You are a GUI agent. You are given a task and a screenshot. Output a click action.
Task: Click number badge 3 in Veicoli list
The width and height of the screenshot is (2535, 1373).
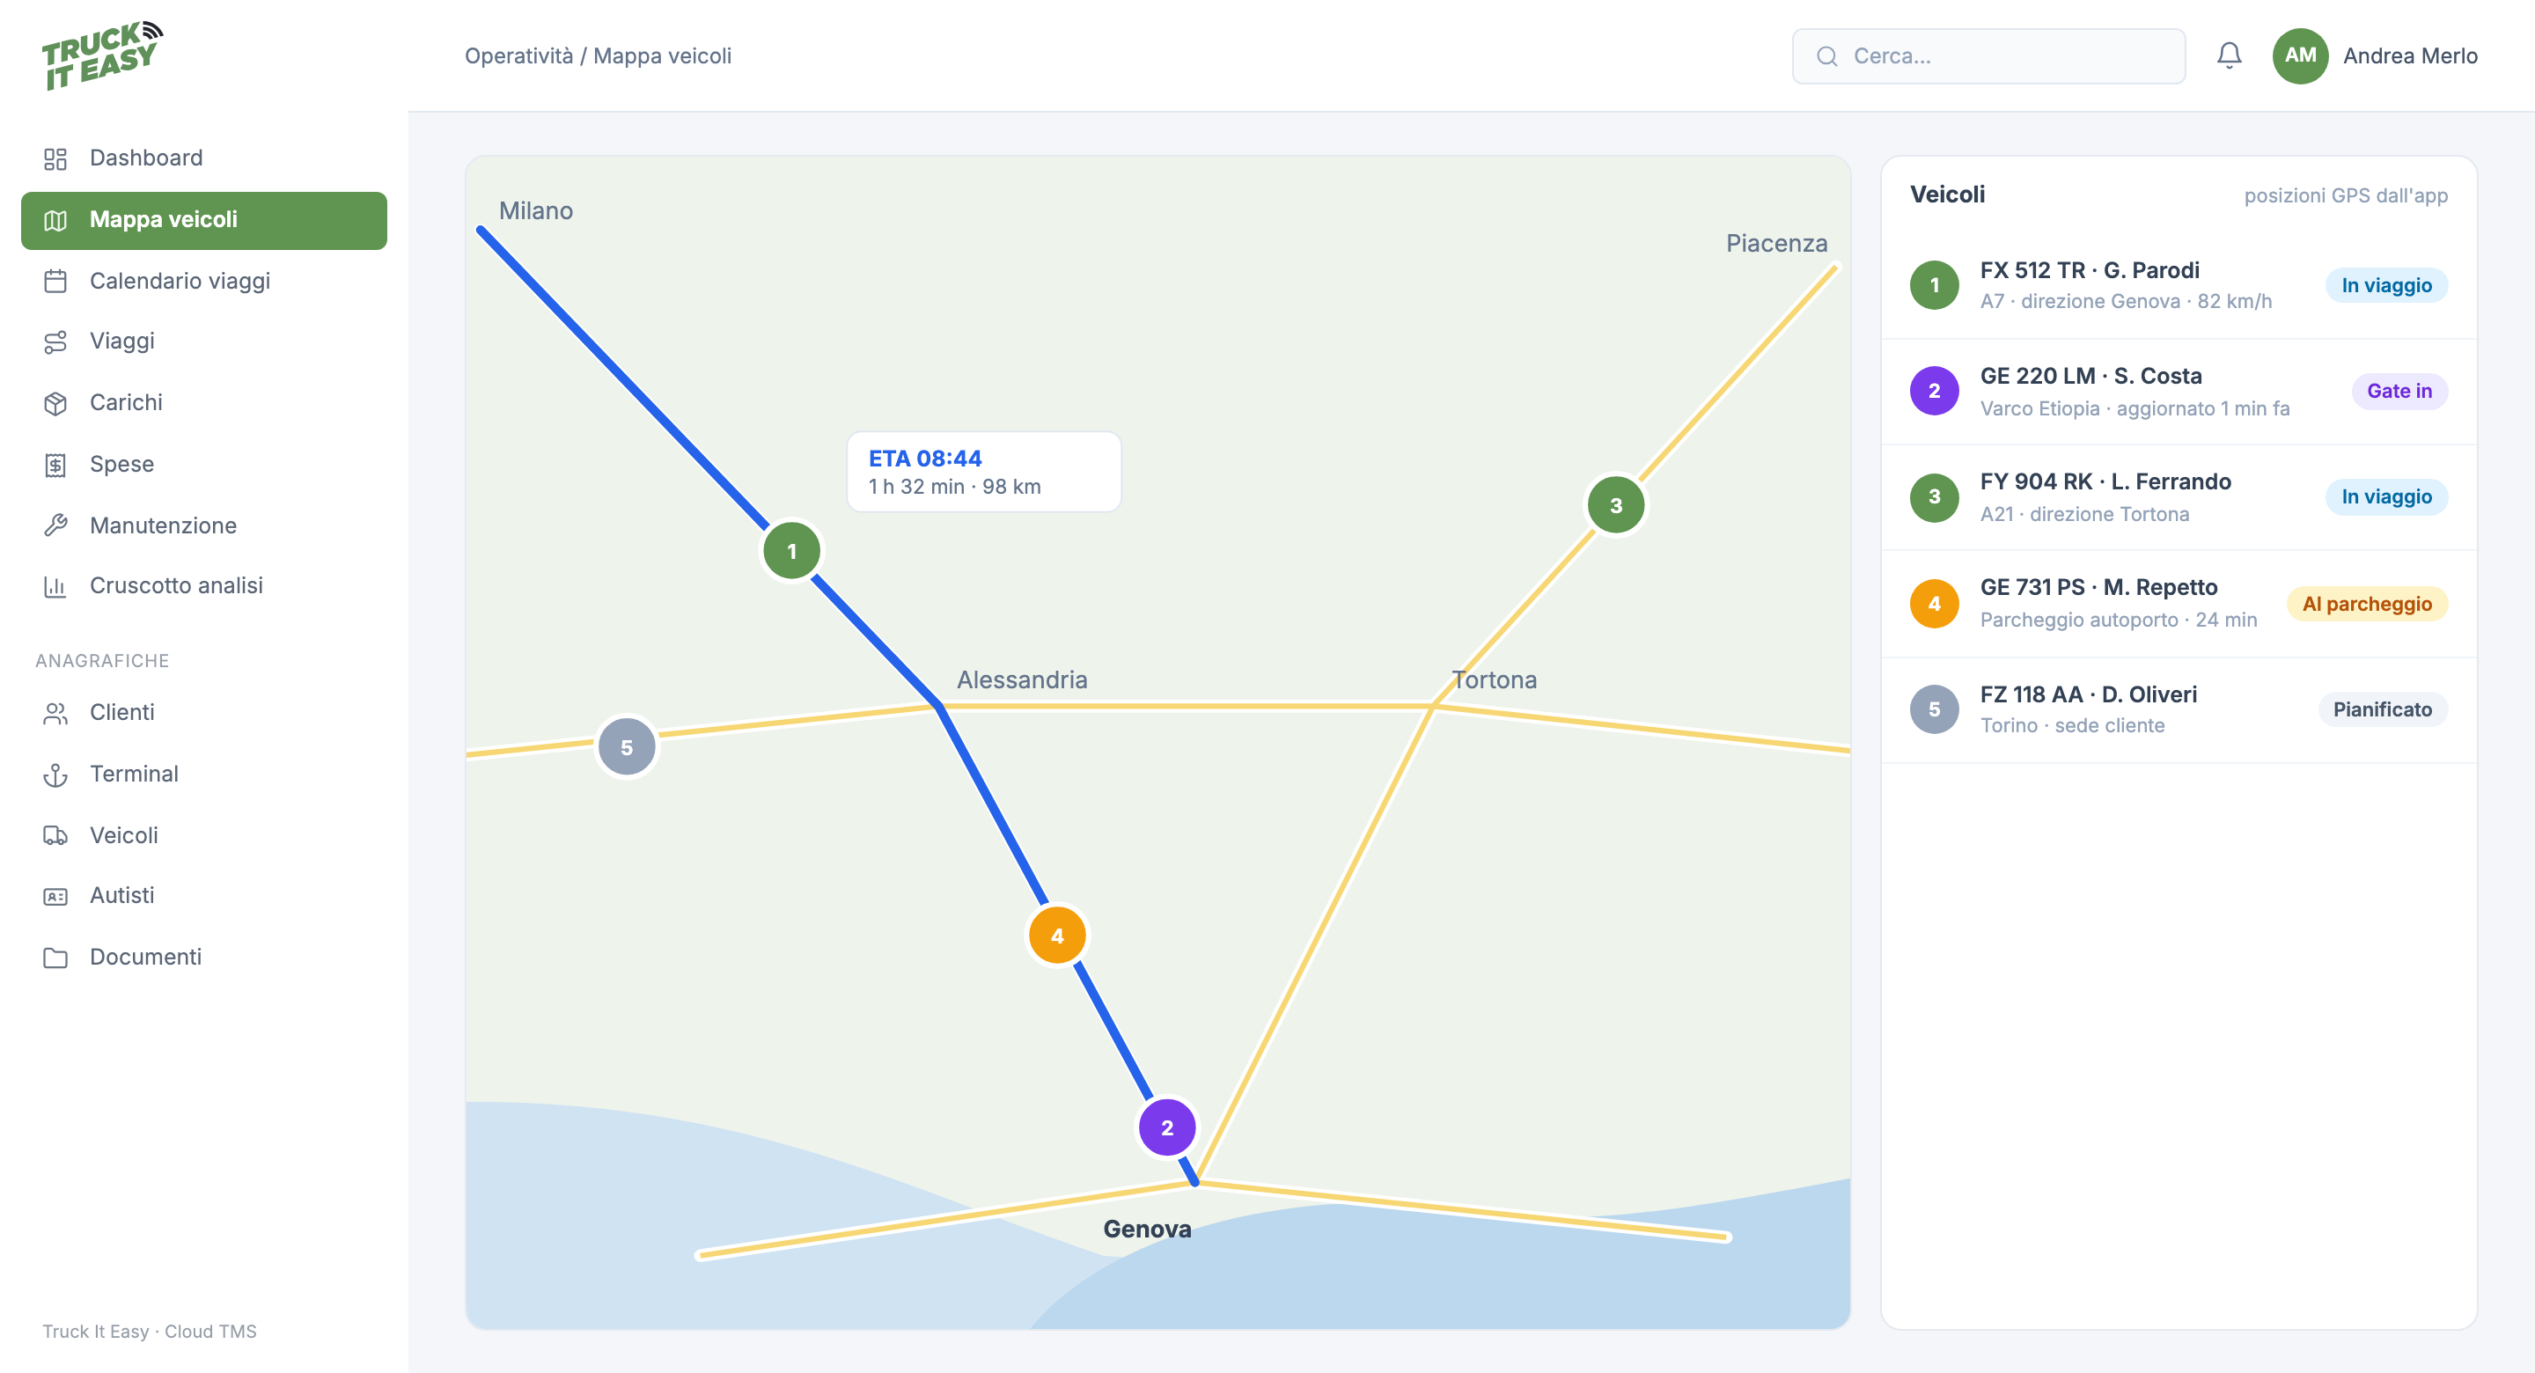[1934, 497]
